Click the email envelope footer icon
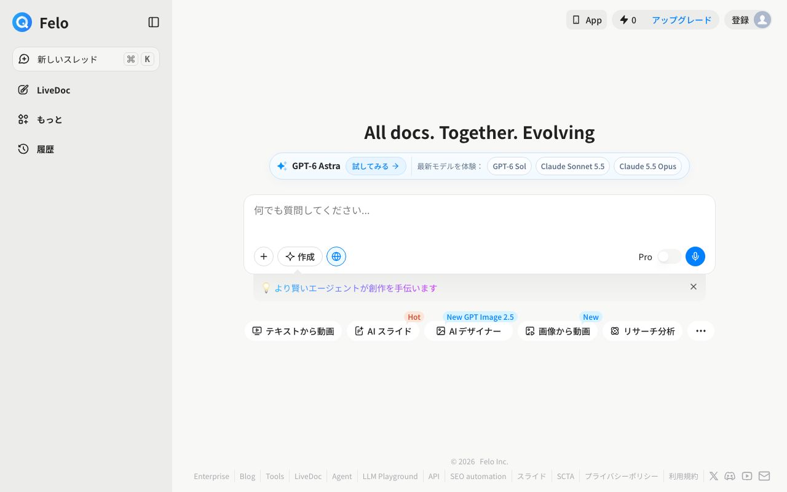The image size is (787, 492). (x=764, y=476)
